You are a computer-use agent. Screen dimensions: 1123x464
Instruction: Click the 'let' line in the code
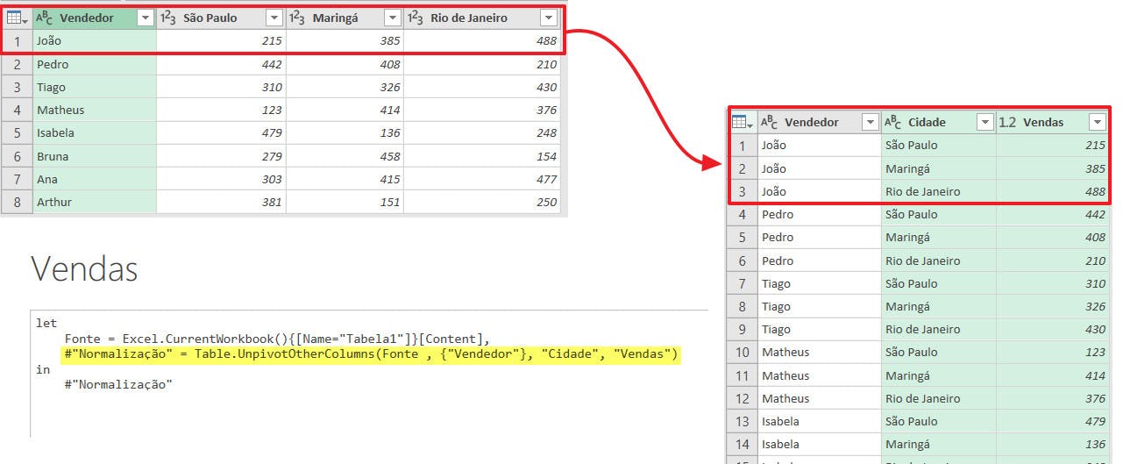click(x=46, y=324)
